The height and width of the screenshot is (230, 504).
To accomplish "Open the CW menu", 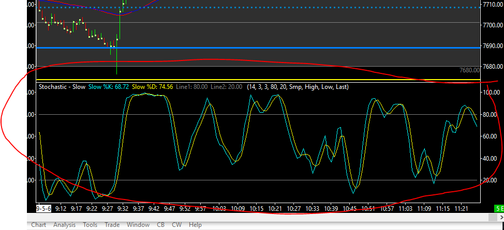I will (177, 225).
